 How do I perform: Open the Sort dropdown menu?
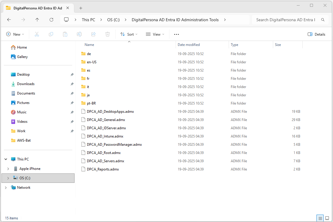(129, 34)
